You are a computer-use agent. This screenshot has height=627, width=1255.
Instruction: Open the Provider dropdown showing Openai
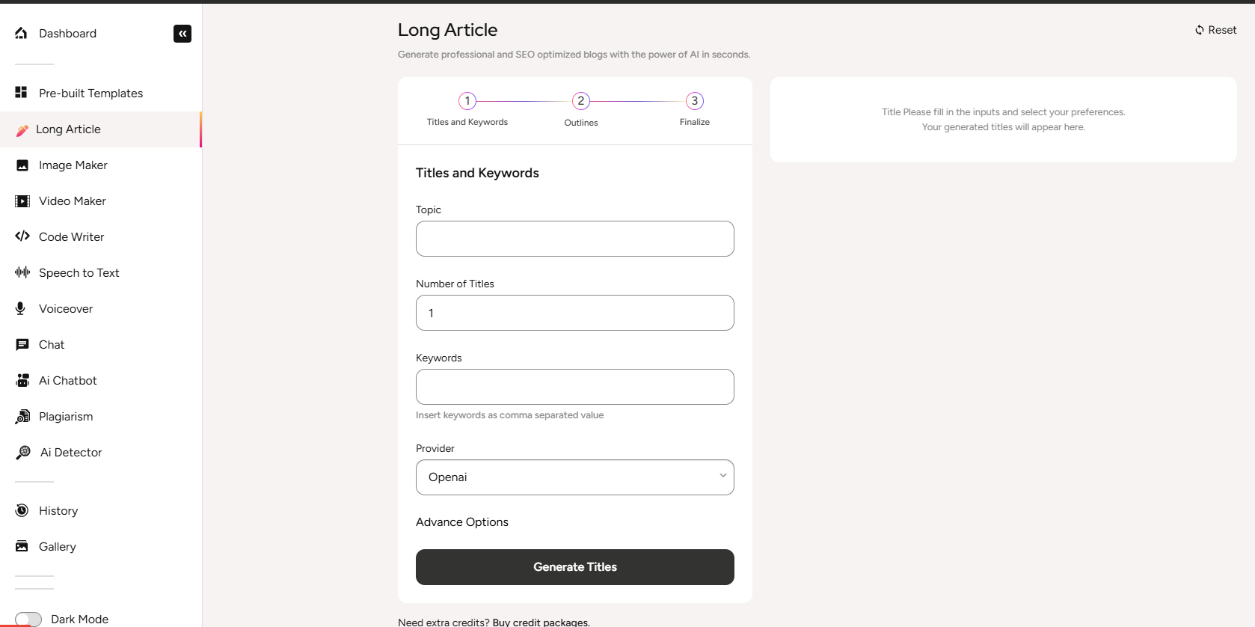[x=574, y=477]
